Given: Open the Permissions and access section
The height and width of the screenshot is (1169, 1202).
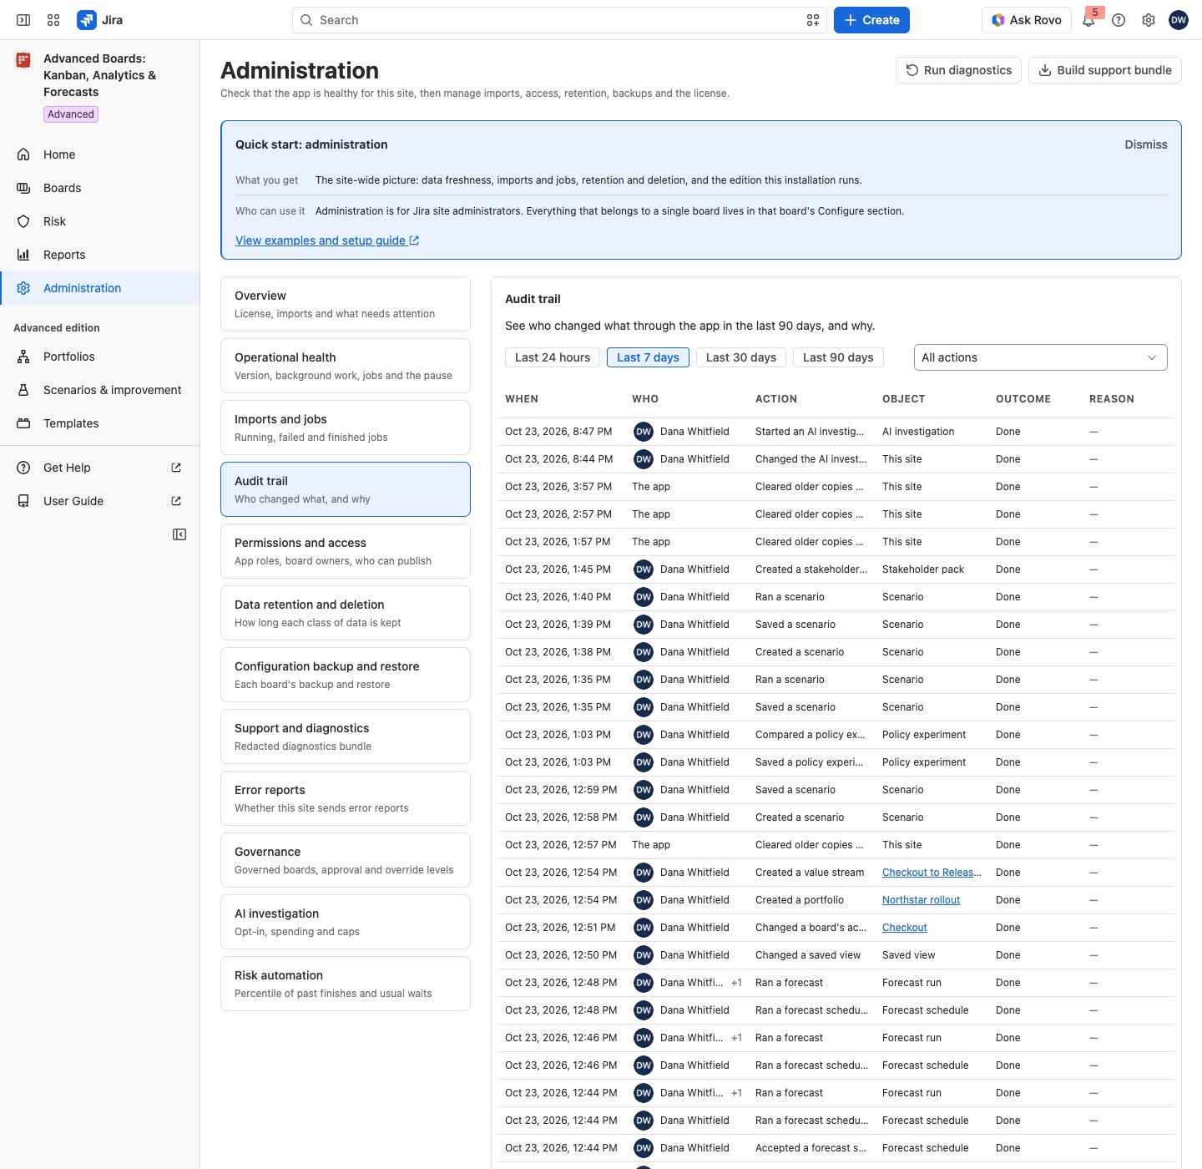Looking at the screenshot, I should coord(346,551).
